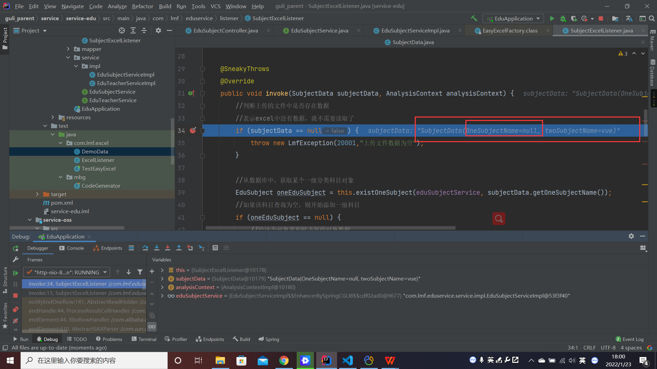Open the Refactor menu

[142, 6]
